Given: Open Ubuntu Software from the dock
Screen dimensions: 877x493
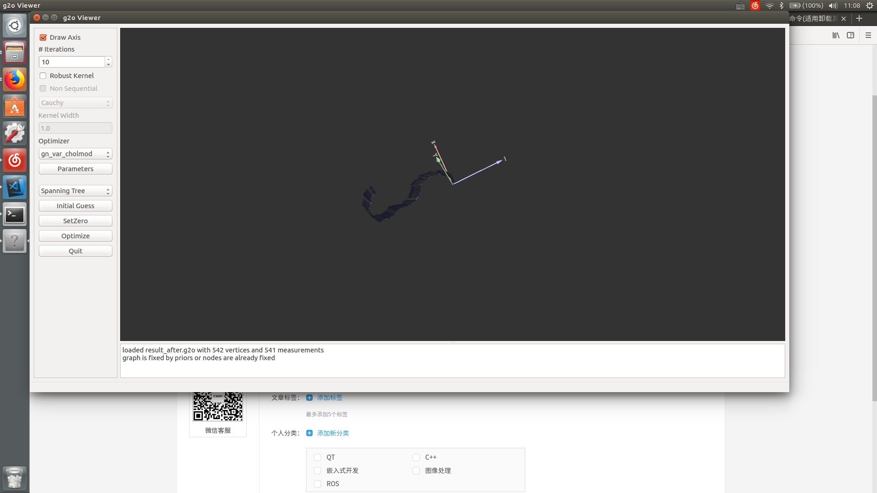Looking at the screenshot, I should [x=15, y=106].
